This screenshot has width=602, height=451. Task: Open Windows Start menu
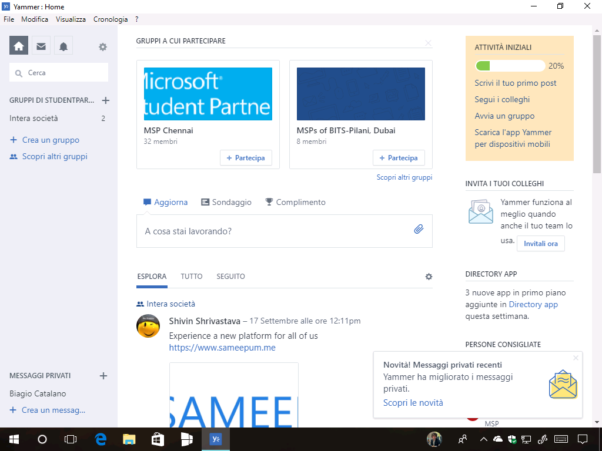14,439
